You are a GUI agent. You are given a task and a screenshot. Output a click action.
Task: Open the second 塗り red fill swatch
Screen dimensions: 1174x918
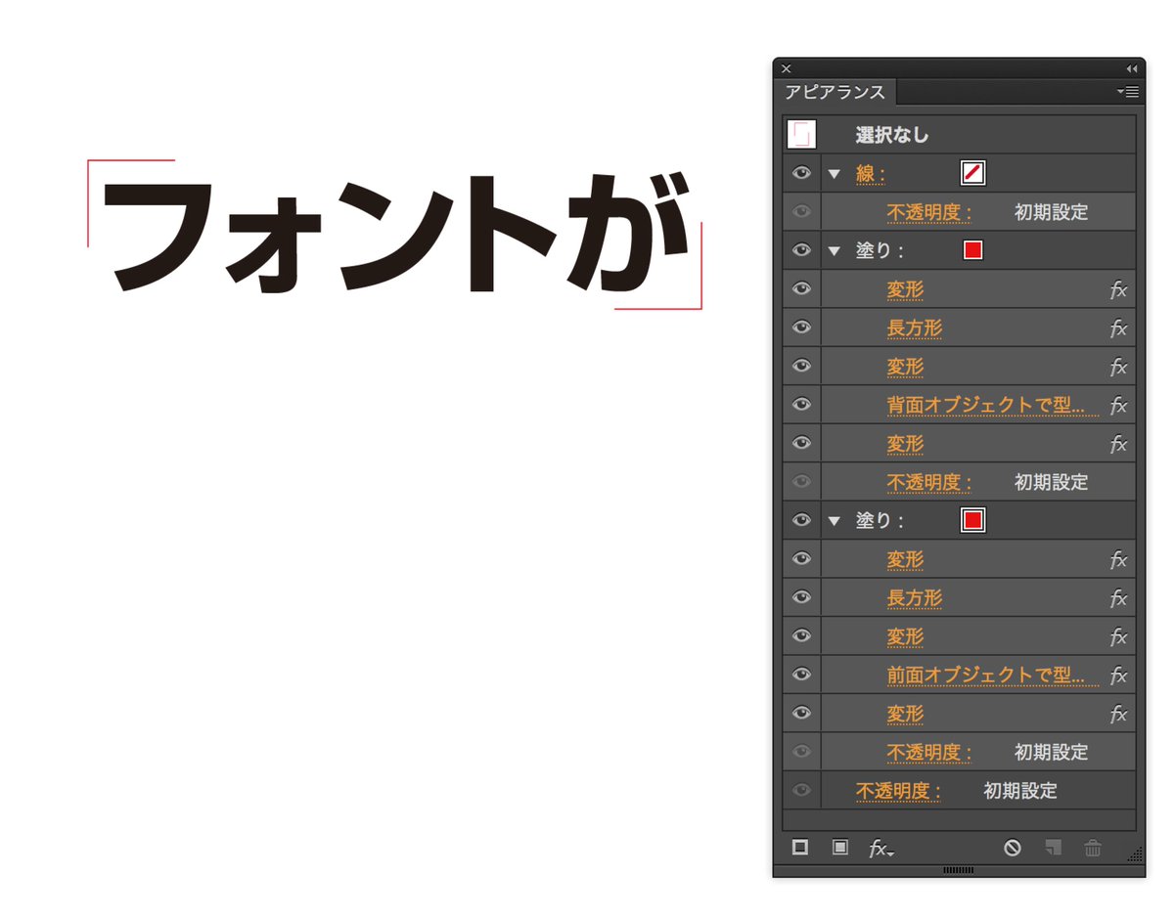[972, 520]
